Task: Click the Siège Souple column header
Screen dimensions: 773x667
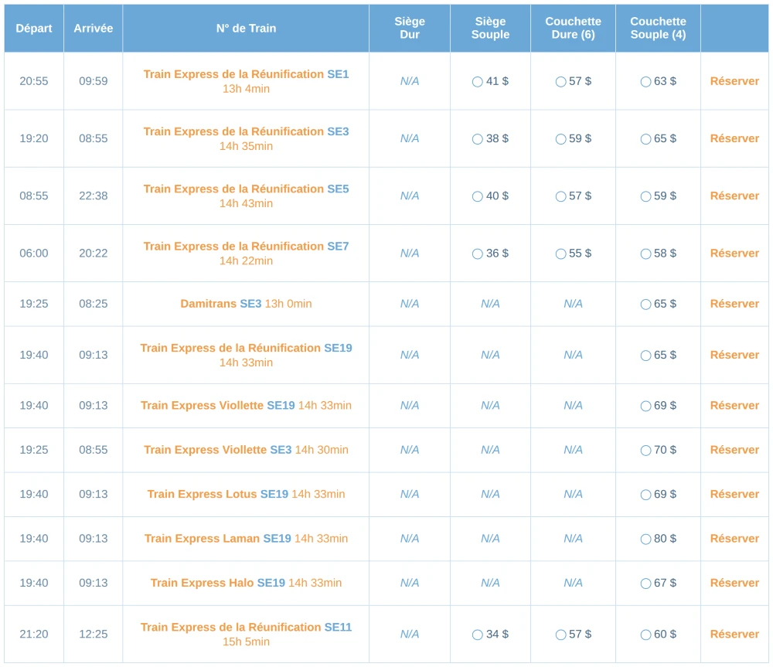Action: 490,28
